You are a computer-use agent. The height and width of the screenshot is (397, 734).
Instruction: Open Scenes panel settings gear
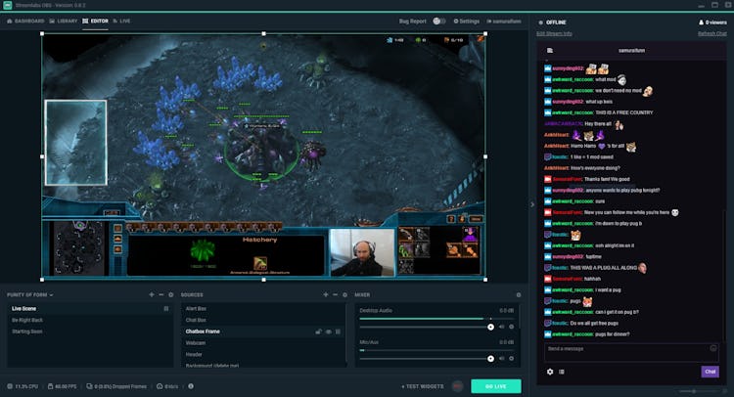pyautogui.click(x=171, y=295)
